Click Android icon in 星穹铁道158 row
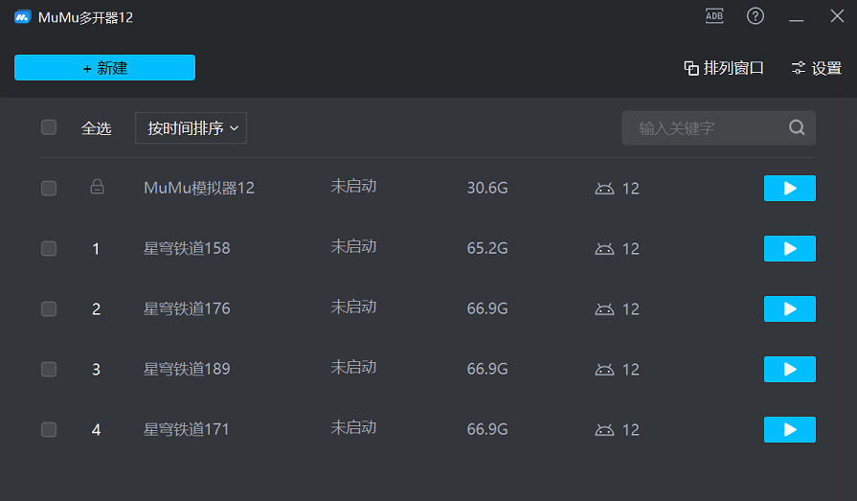 coord(604,249)
